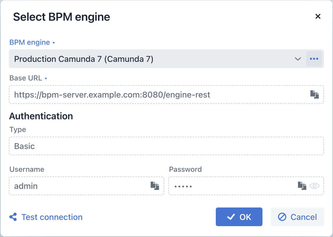
Task: Click the Username field containing admin
Action: pos(86,186)
